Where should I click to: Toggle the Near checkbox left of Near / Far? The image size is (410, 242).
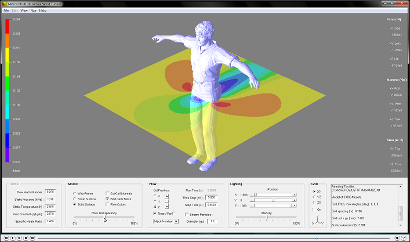(x=155, y=214)
